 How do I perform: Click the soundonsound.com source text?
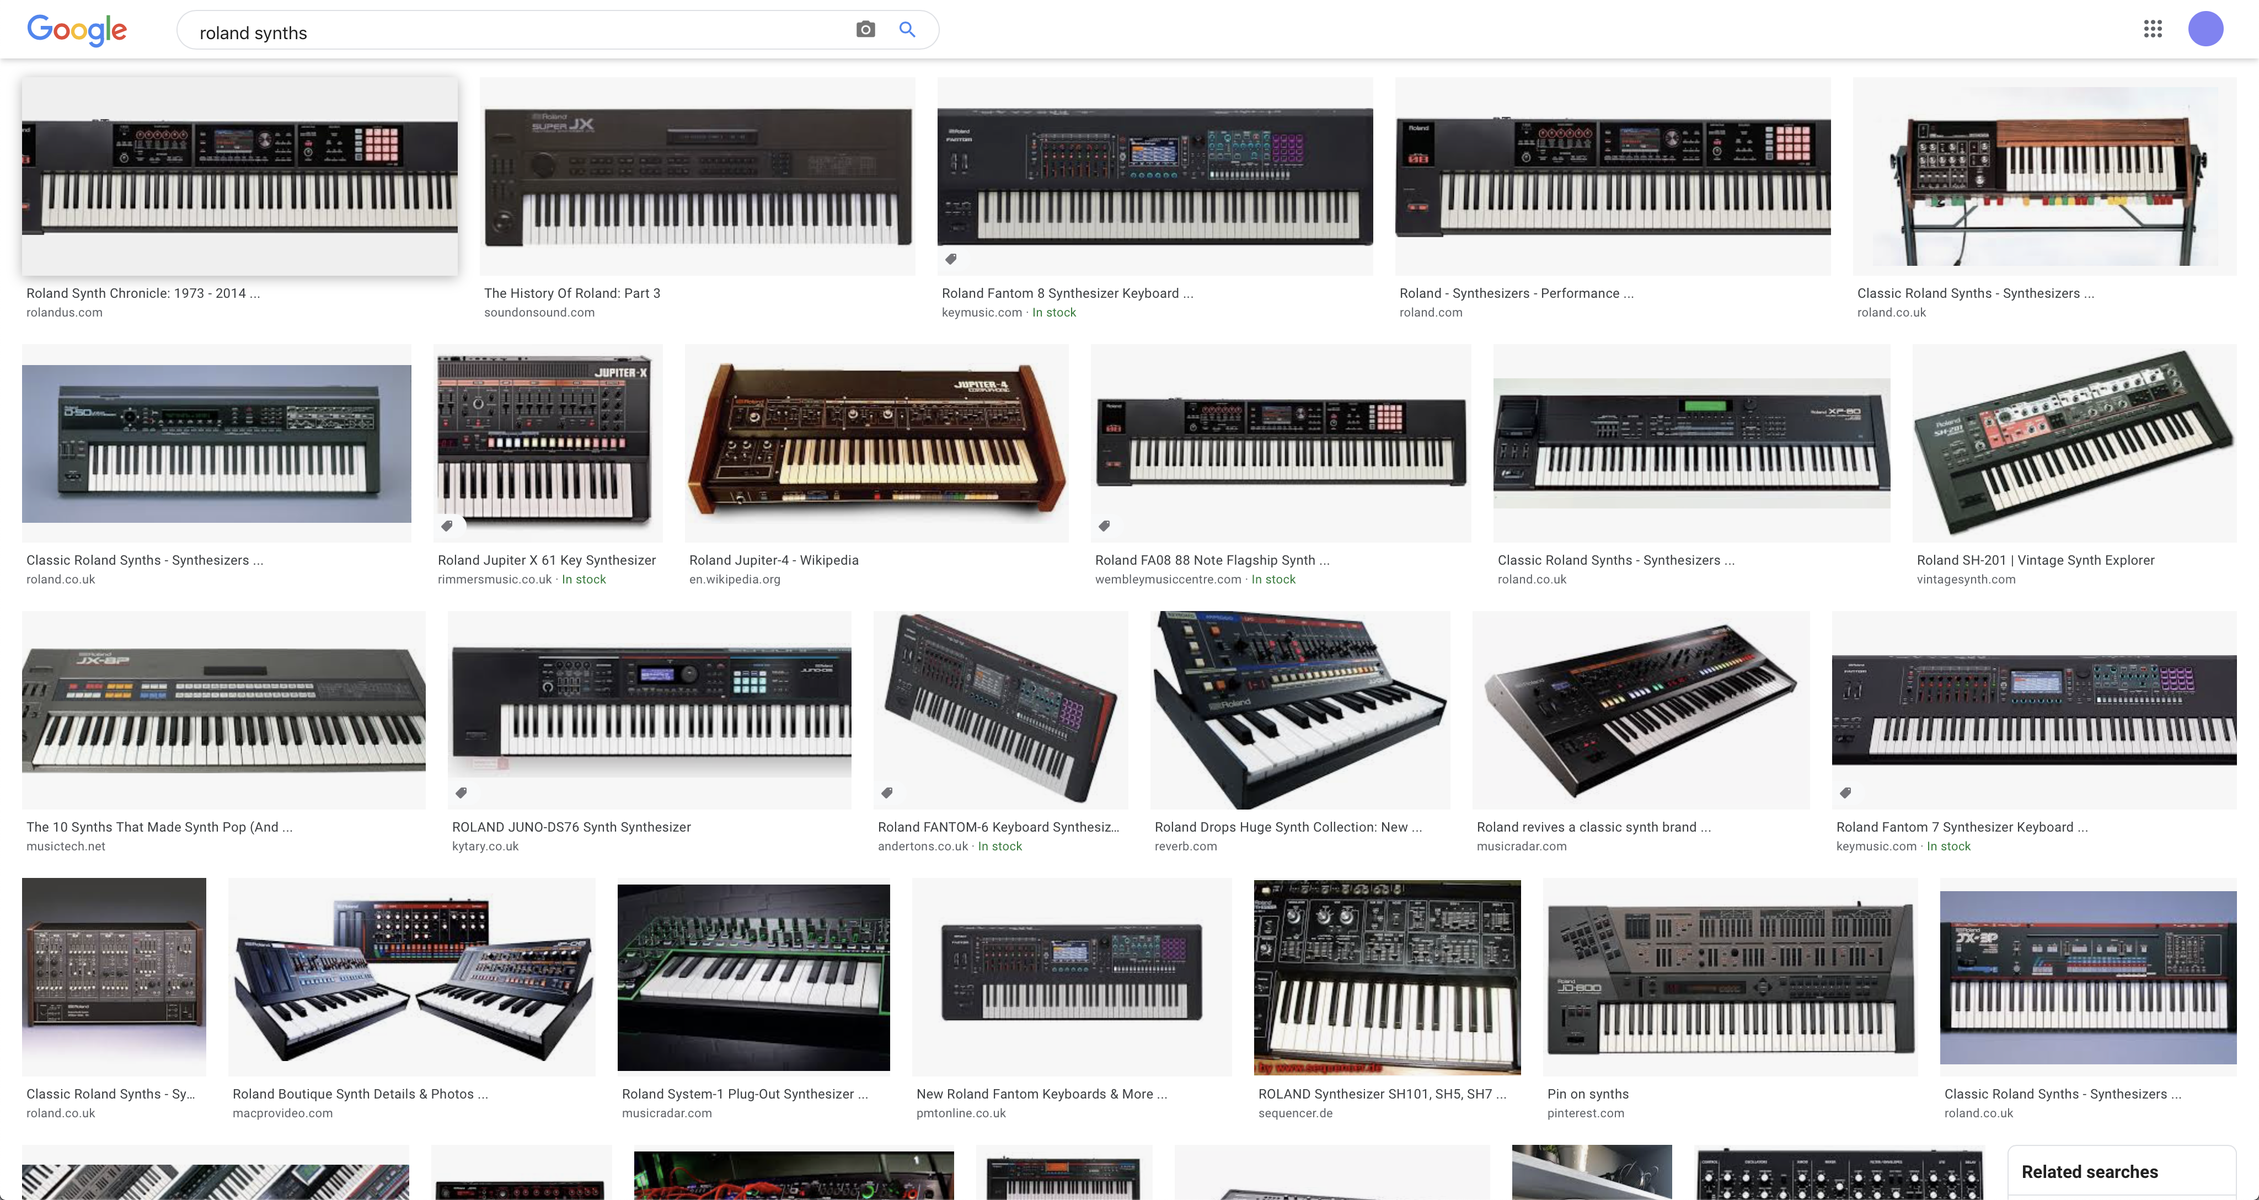click(539, 312)
